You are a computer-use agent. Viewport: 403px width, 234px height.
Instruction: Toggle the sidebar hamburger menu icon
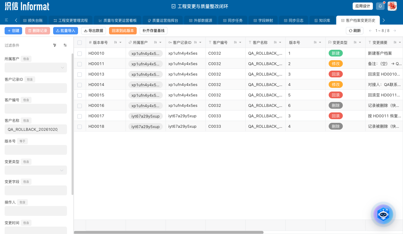[6, 20]
